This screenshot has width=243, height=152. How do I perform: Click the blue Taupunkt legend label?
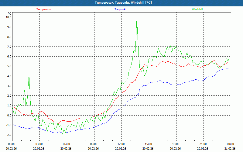(121, 9)
